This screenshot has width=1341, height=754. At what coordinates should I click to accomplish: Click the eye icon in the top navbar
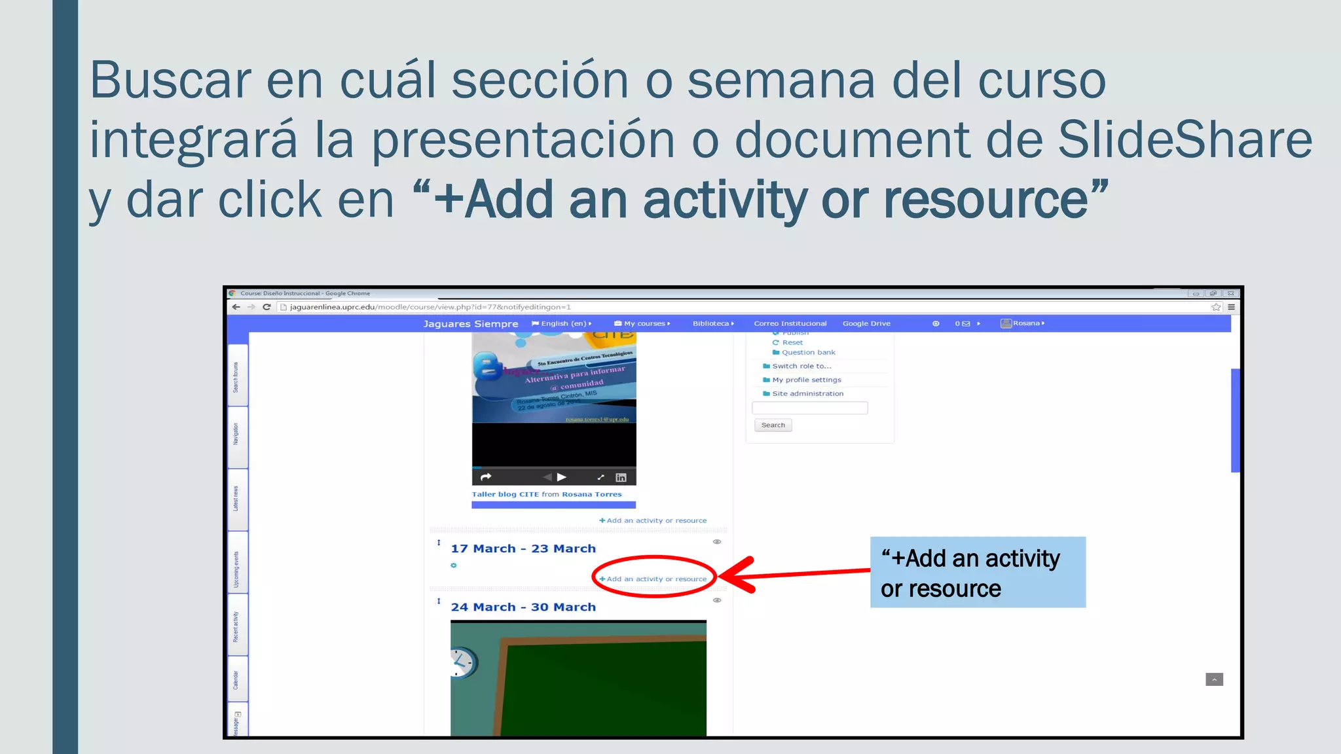(936, 323)
